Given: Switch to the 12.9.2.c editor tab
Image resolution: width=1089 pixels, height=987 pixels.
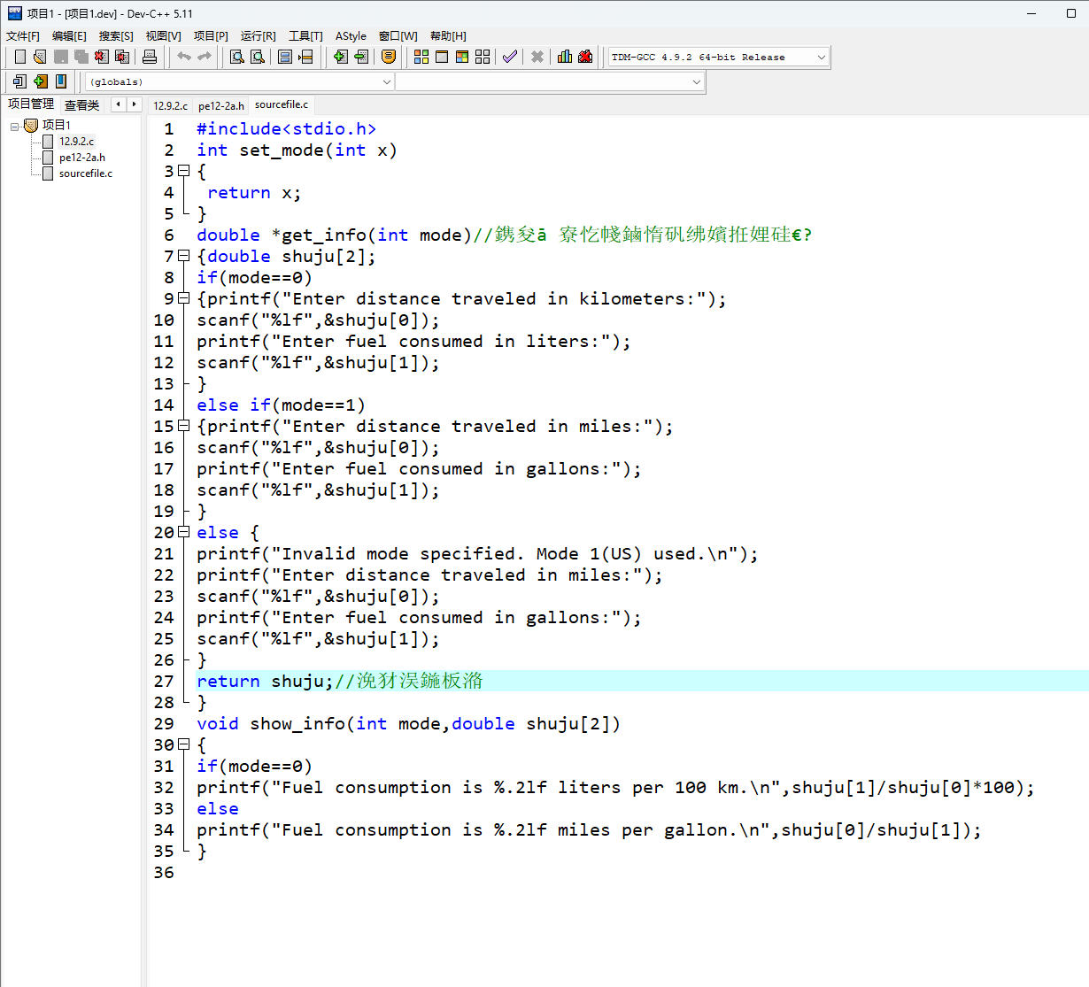Looking at the screenshot, I should point(170,105).
